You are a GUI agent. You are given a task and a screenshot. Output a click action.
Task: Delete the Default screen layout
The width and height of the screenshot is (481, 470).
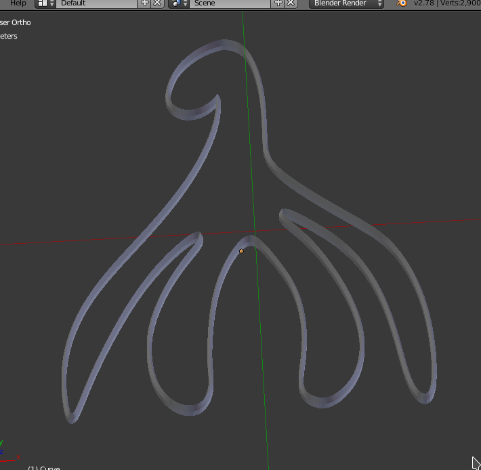157,3
